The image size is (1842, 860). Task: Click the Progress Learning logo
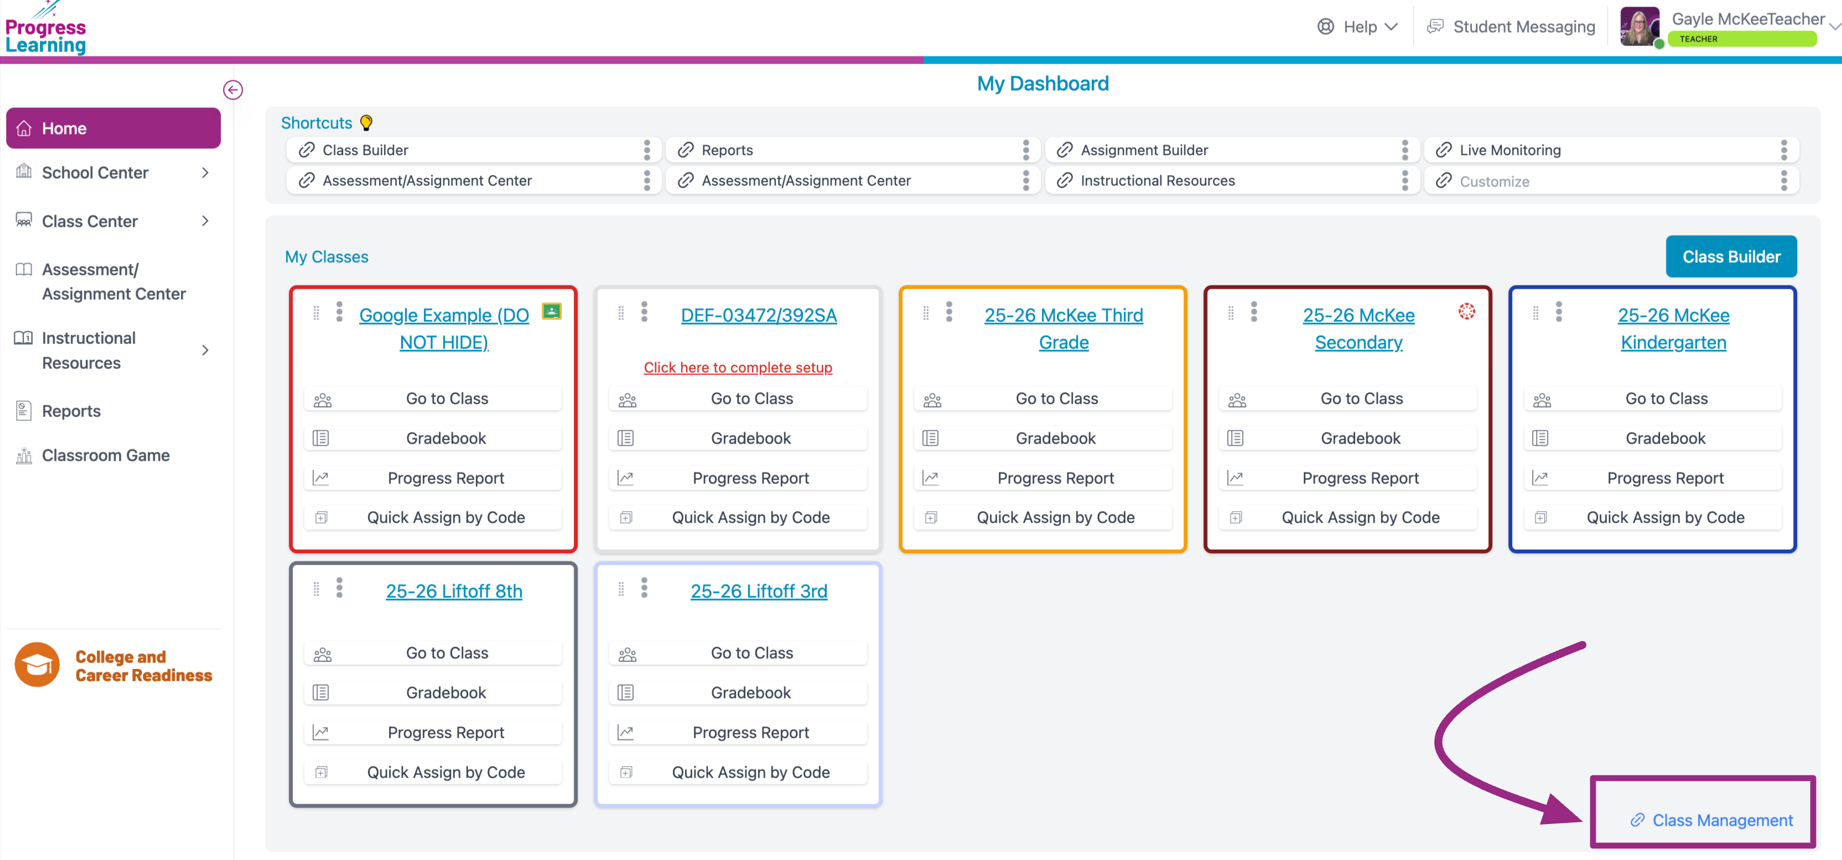click(x=45, y=29)
